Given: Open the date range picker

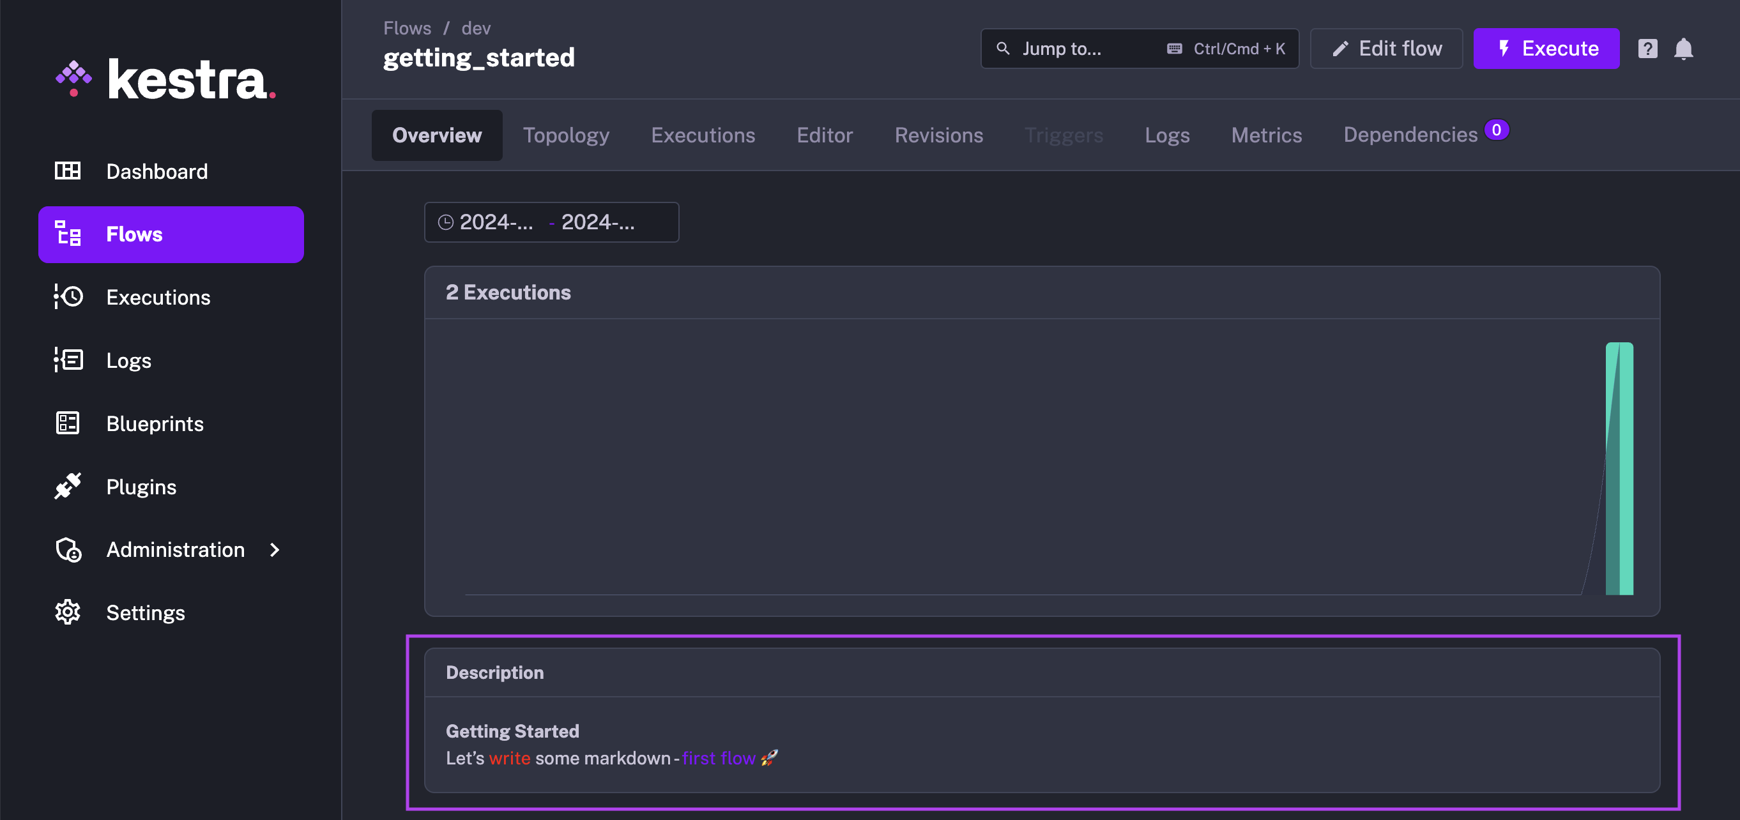Looking at the screenshot, I should (551, 222).
